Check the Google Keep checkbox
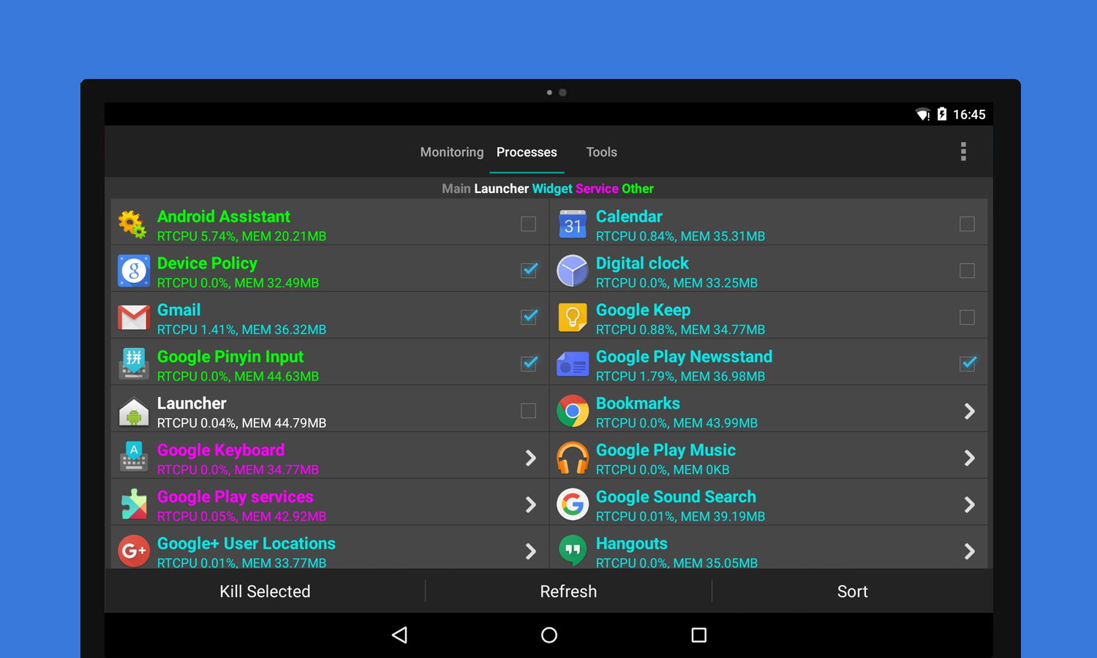This screenshot has width=1097, height=658. (967, 317)
